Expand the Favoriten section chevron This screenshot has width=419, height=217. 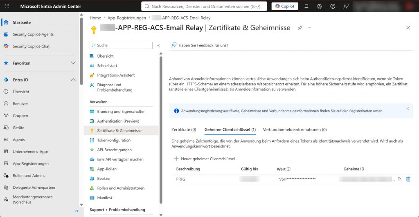[x=73, y=63]
